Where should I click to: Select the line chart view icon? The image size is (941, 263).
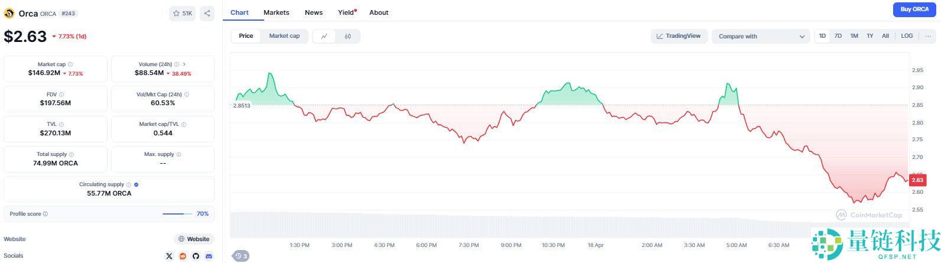point(325,36)
